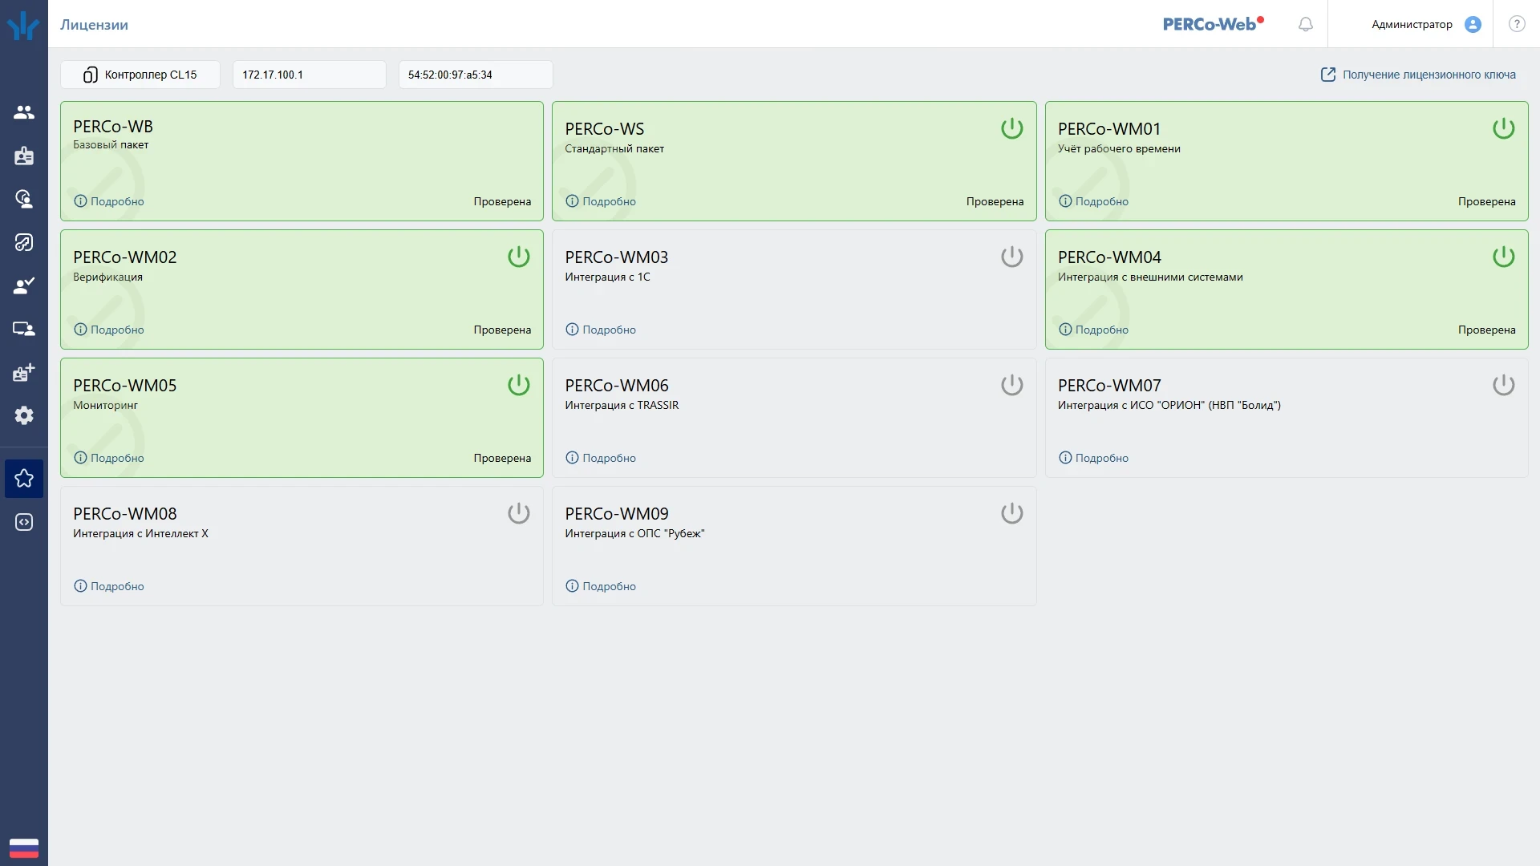The image size is (1540, 866).
Task: Select the Licenses star icon in sidebar
Action: [24, 479]
